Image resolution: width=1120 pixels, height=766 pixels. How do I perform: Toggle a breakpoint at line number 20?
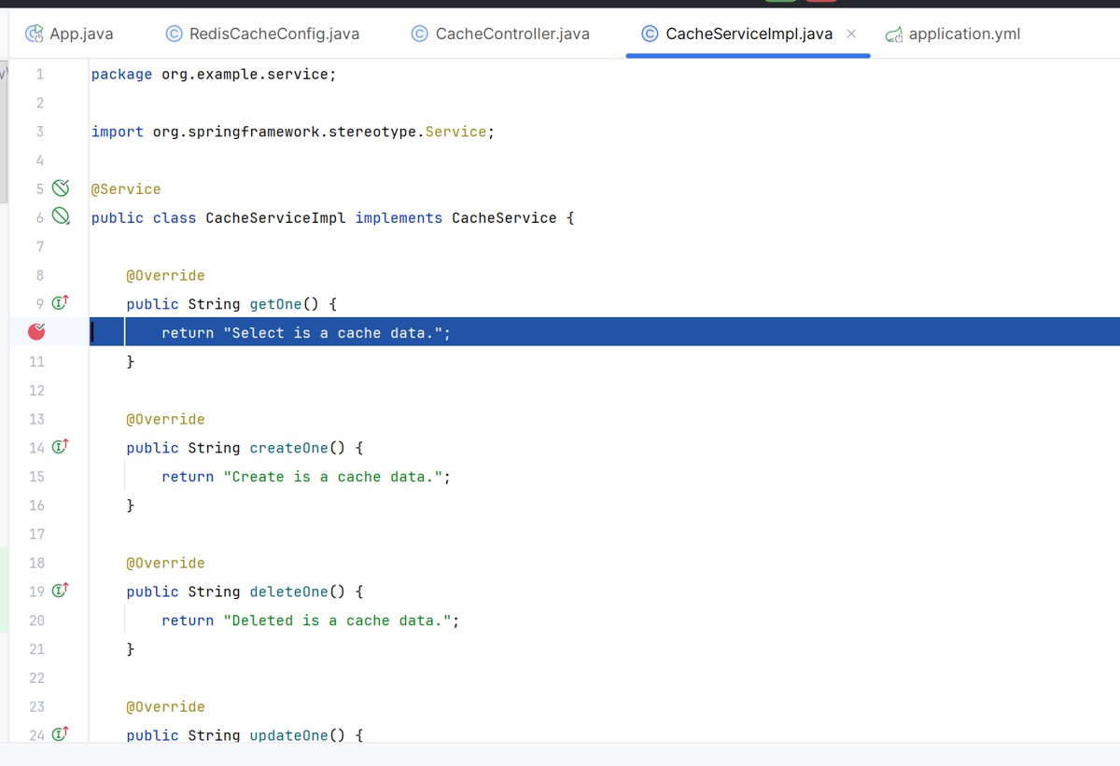[36, 620]
